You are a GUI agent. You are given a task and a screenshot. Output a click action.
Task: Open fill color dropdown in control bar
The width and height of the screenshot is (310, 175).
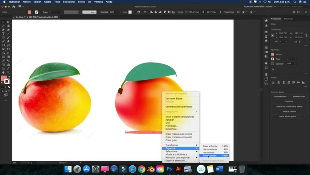click(x=32, y=12)
